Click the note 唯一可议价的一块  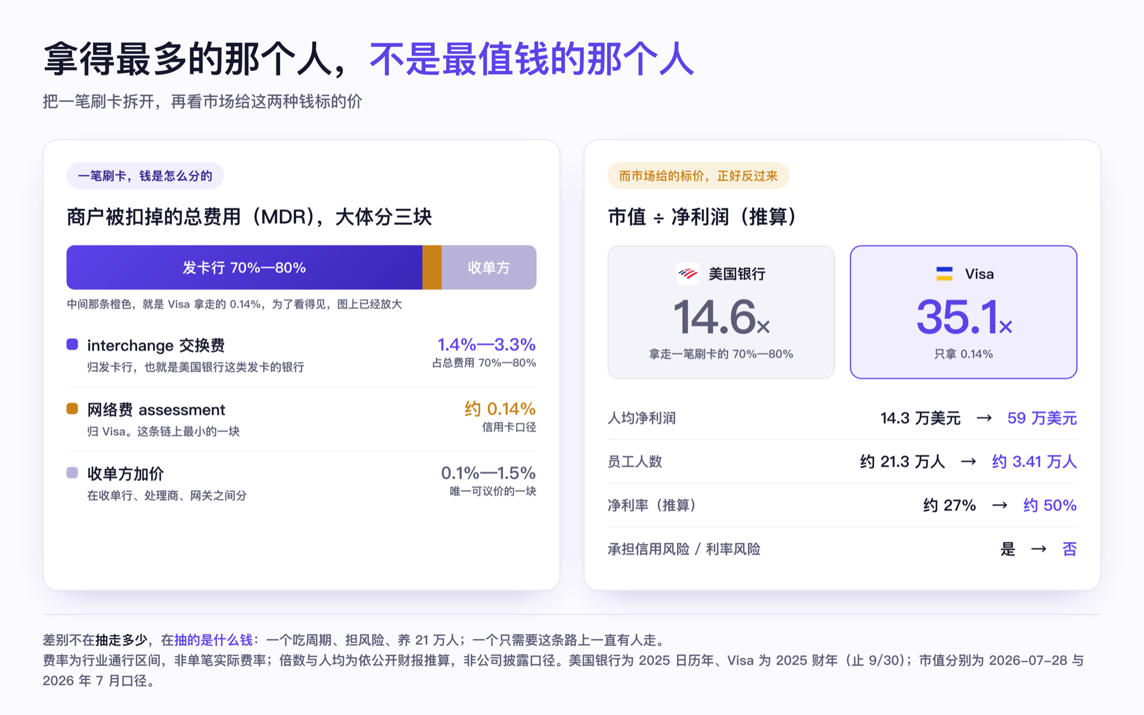[x=493, y=492]
